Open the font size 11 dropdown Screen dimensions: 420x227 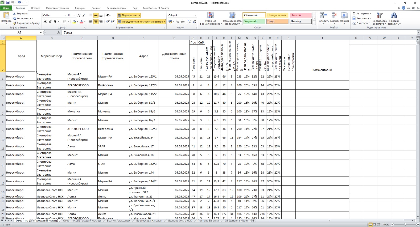pyautogui.click(x=75, y=15)
